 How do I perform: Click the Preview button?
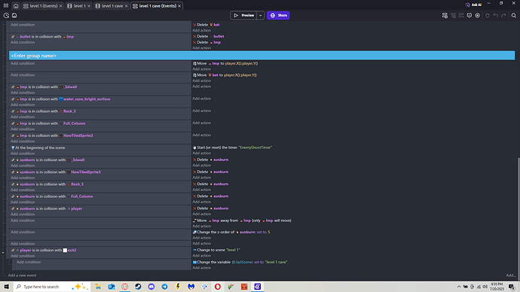tap(243, 15)
